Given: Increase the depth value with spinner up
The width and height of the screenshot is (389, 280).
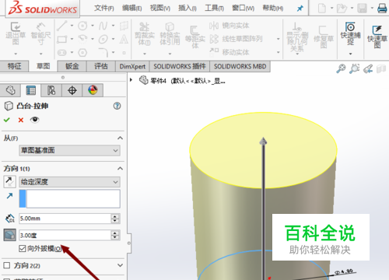Looking at the screenshot, I should tap(115, 216).
